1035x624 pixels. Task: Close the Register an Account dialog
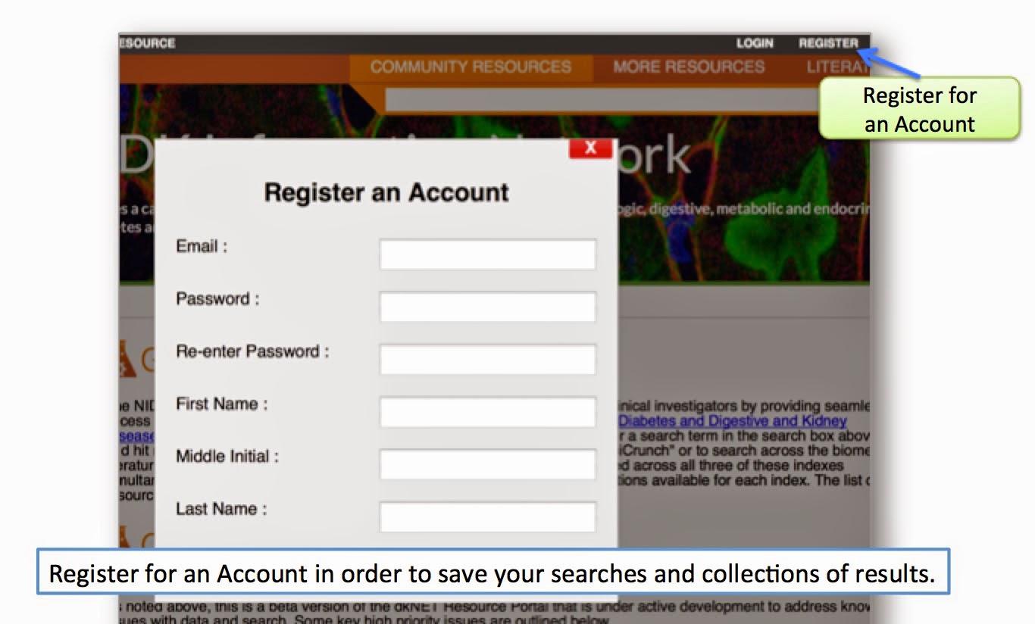coord(590,148)
